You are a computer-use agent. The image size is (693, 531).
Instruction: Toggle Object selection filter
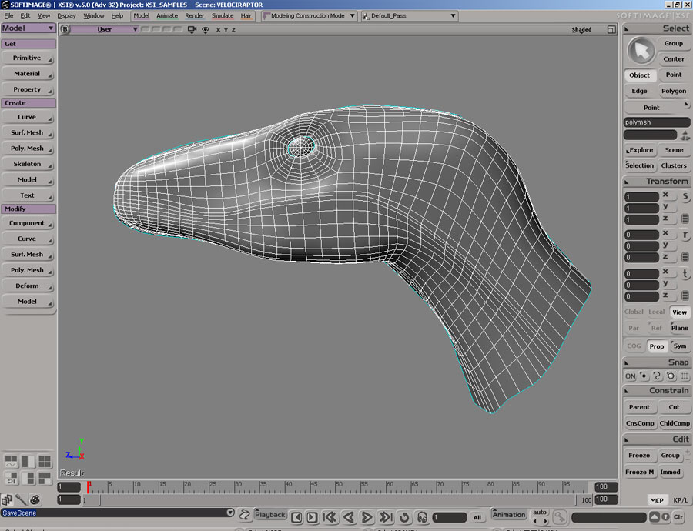point(640,75)
